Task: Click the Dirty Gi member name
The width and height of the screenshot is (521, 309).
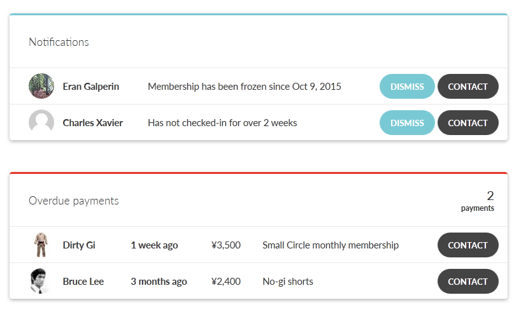Action: coord(79,245)
